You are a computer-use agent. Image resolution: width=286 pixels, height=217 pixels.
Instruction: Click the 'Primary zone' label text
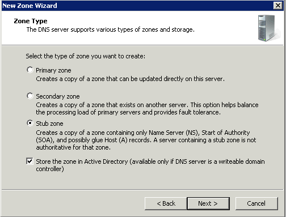pyautogui.click(x=53, y=70)
